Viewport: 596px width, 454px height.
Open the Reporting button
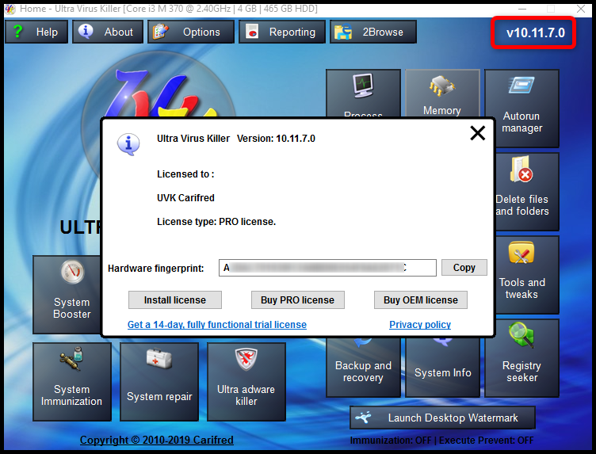tap(282, 32)
